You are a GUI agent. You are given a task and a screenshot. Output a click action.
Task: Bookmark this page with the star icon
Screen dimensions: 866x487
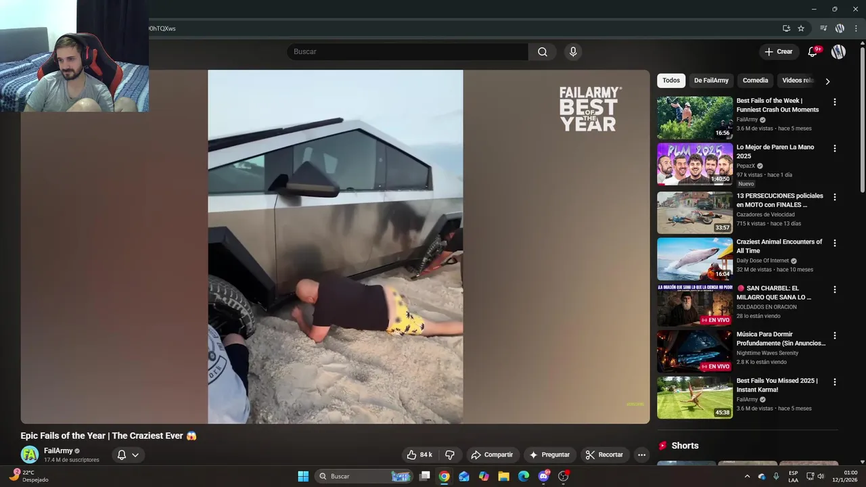tap(801, 28)
